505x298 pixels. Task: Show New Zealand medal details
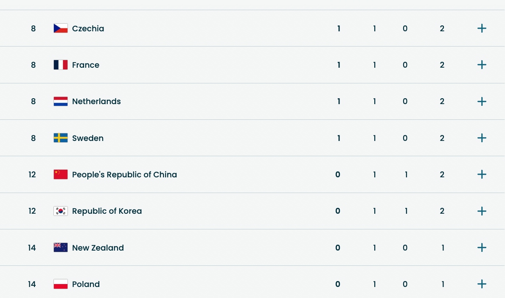coord(482,248)
